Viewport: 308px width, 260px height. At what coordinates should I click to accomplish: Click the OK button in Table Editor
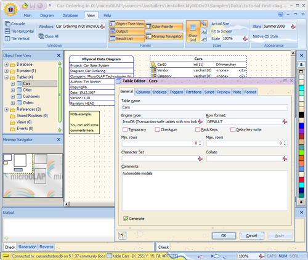click(224, 235)
